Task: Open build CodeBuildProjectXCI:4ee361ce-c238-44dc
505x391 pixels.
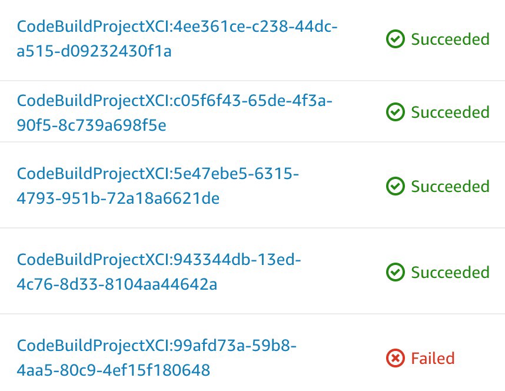Action: pyautogui.click(x=177, y=39)
